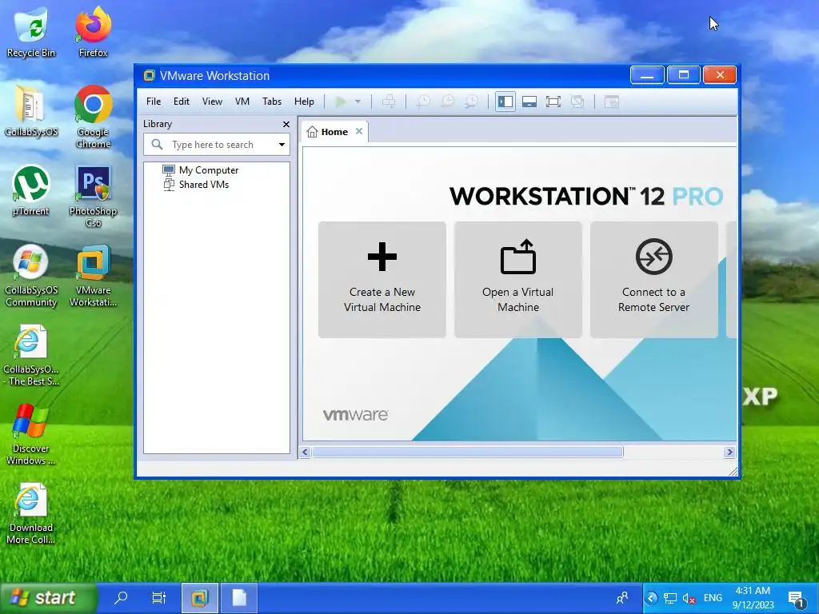Select the CollabSysOS The Best S... shortcut
Image resolution: width=819 pixels, height=614 pixels.
pyautogui.click(x=31, y=355)
